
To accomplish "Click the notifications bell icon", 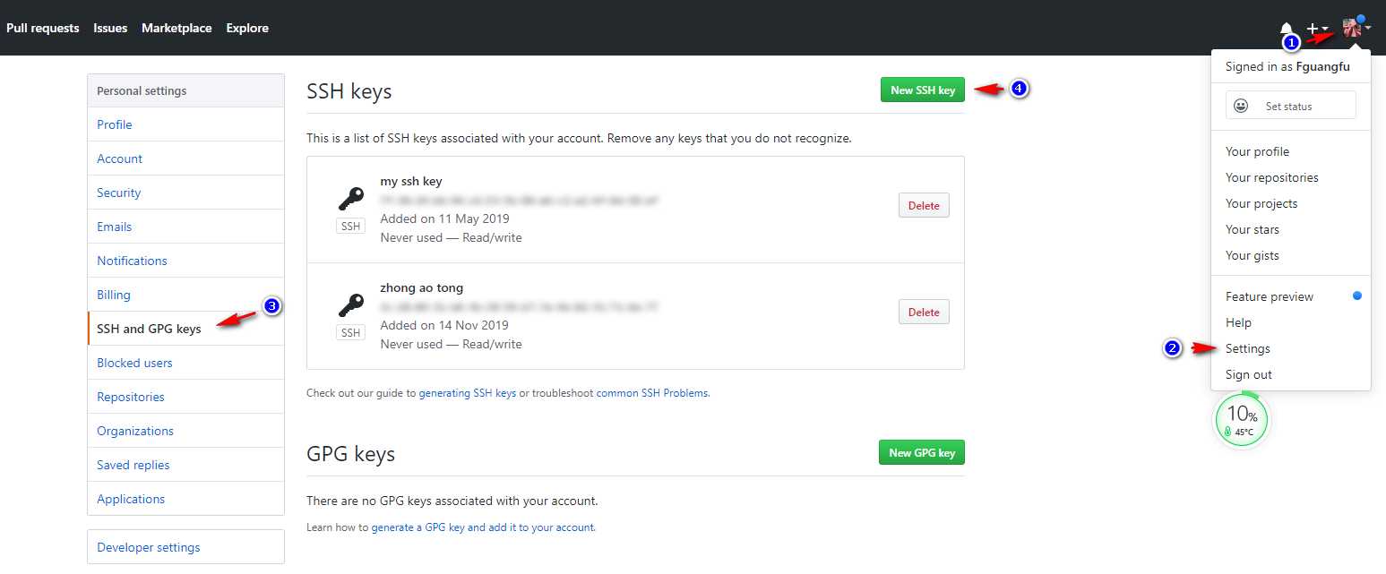I will 1287,29.
